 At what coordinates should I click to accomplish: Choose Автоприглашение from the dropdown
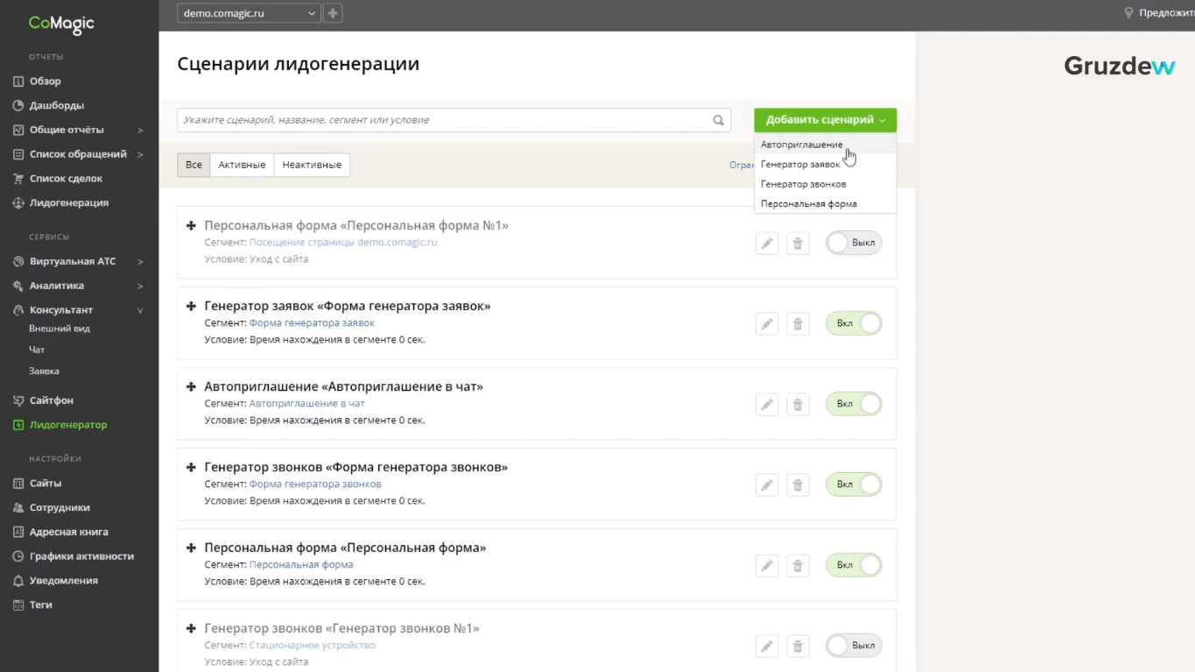(826, 145)
